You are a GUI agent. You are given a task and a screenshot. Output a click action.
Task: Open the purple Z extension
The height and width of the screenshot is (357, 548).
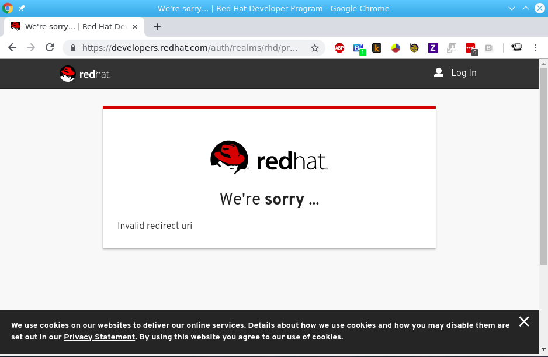tap(433, 48)
